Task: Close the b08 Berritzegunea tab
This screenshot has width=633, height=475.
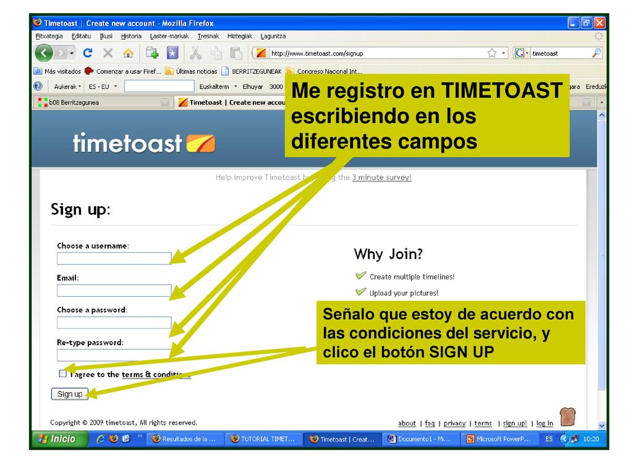Action: pos(164,103)
